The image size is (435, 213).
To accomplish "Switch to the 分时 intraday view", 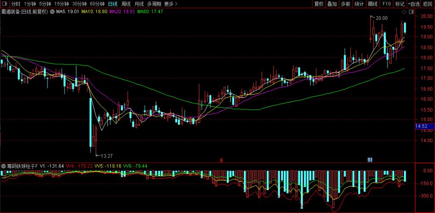I will pos(16,4).
